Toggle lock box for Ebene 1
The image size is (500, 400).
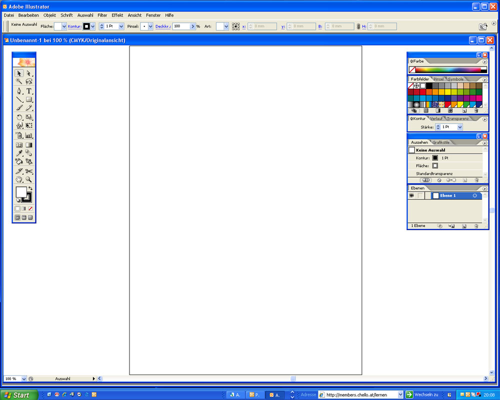[420, 195]
